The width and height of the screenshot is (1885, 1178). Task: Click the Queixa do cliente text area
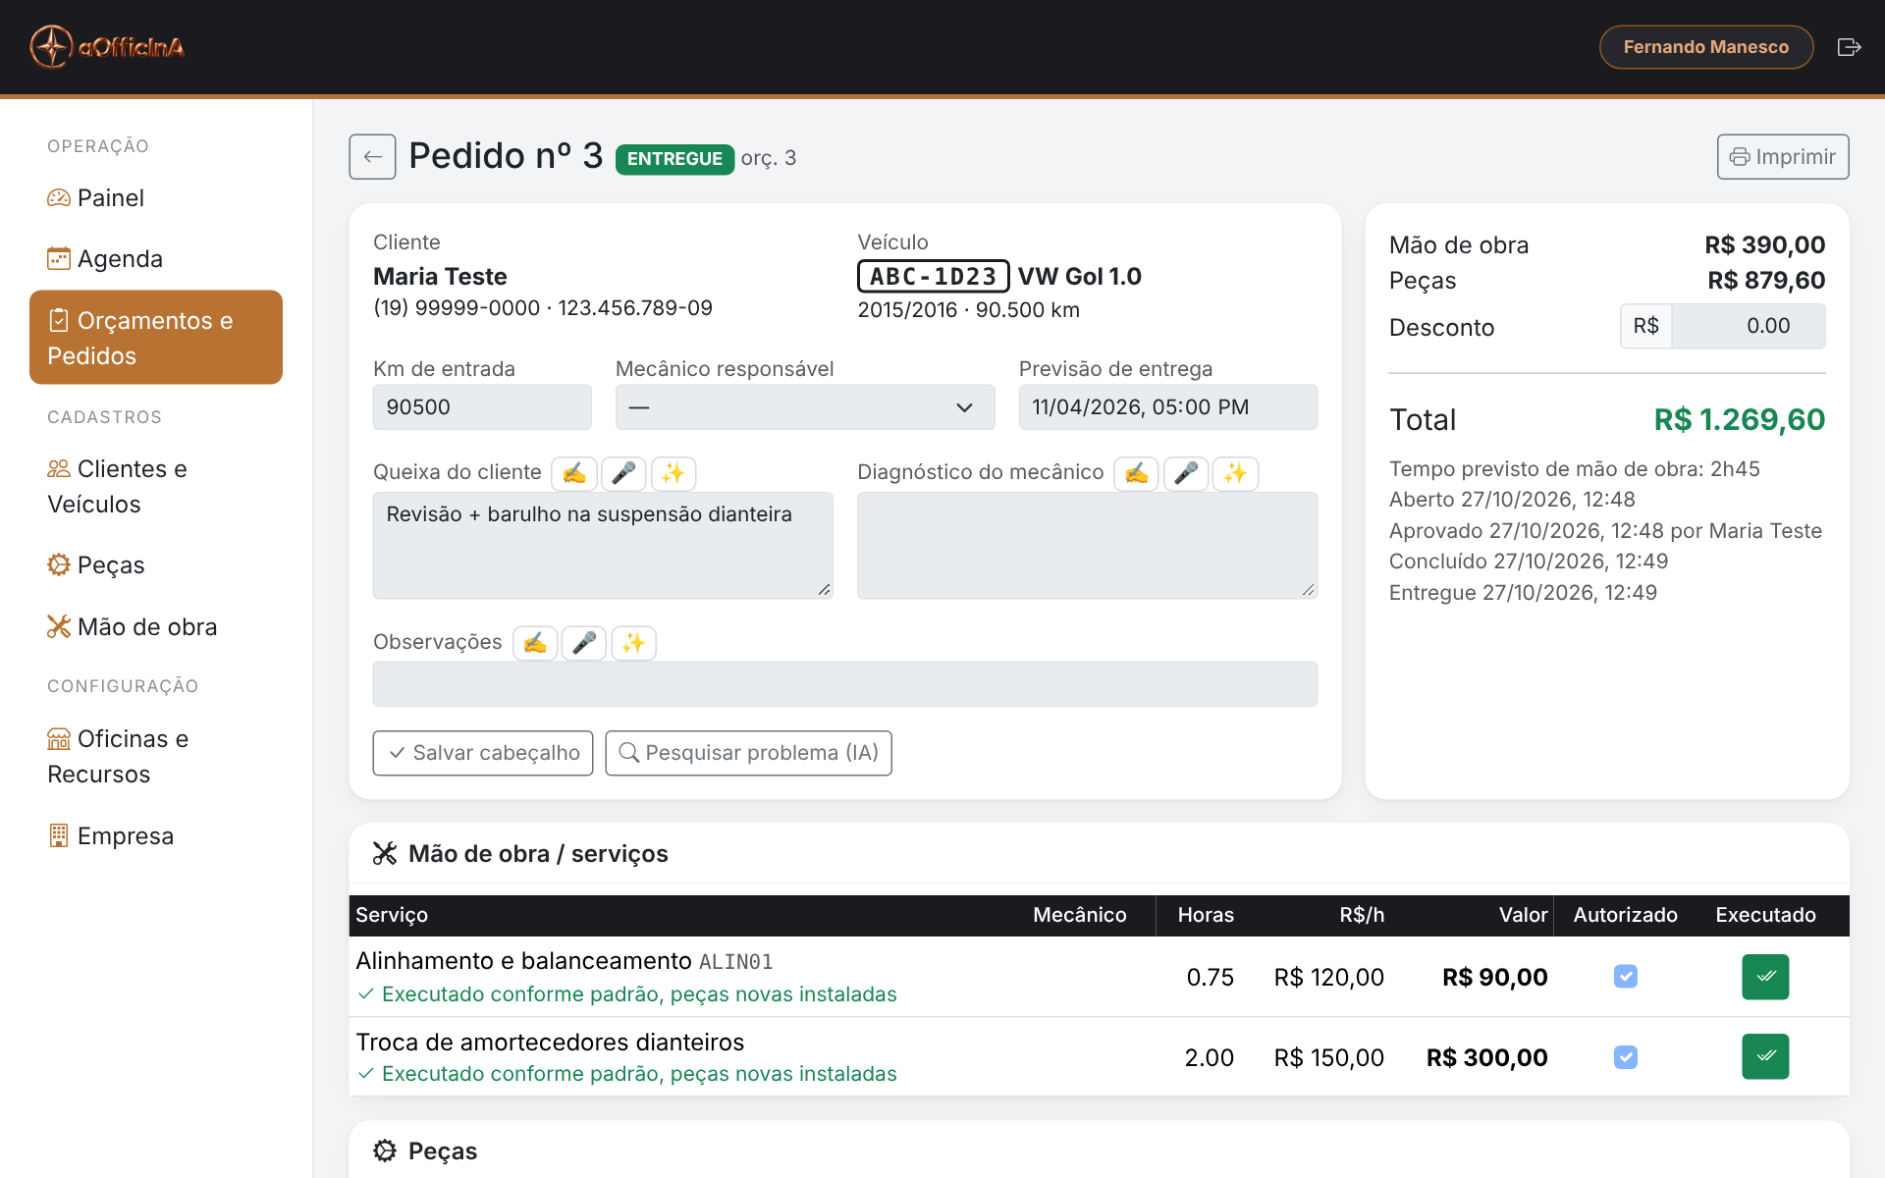pyautogui.click(x=603, y=545)
